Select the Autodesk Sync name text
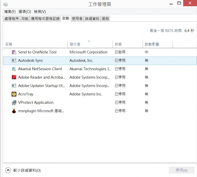Screen dimensions: 197x177 point(31,60)
